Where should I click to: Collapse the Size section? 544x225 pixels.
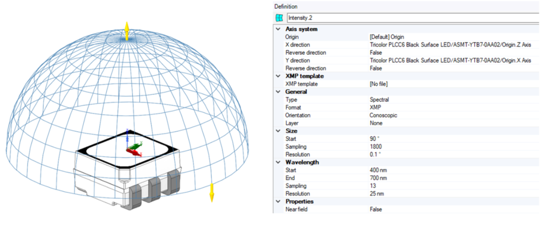278,131
